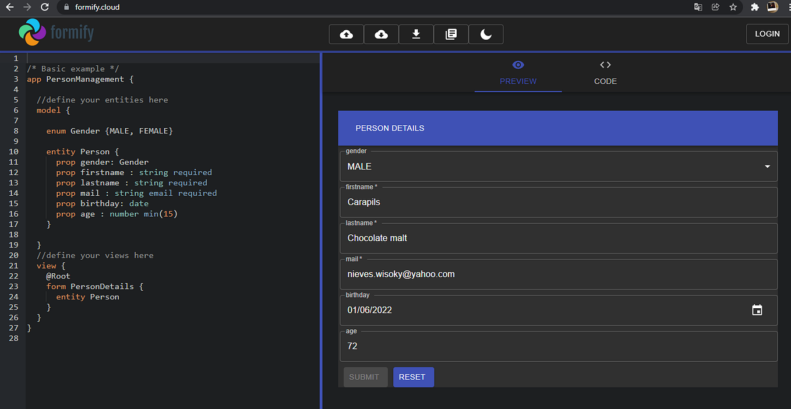The image size is (791, 409).
Task: Click the RESET button
Action: point(412,377)
